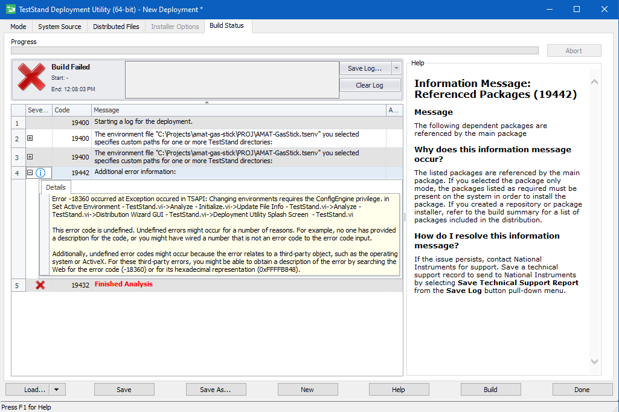Click row number 1 header cell
This screenshot has width=619, height=412.
[x=19, y=123]
